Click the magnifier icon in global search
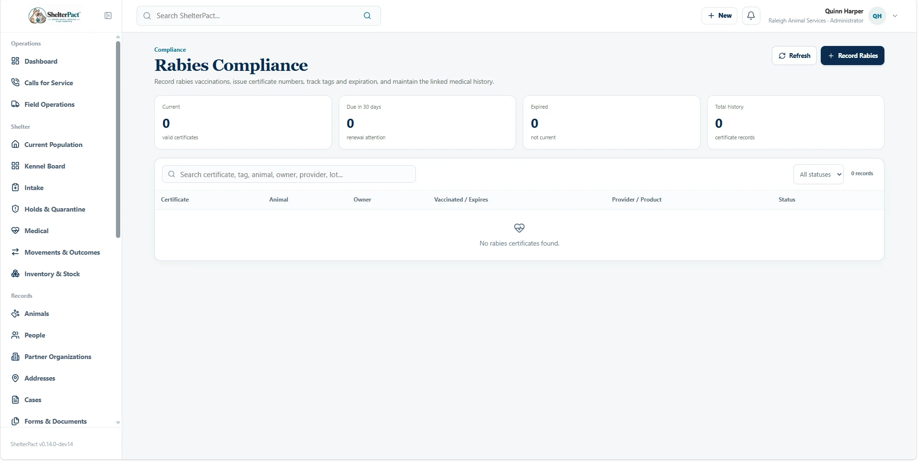The width and height of the screenshot is (918, 461). point(367,16)
